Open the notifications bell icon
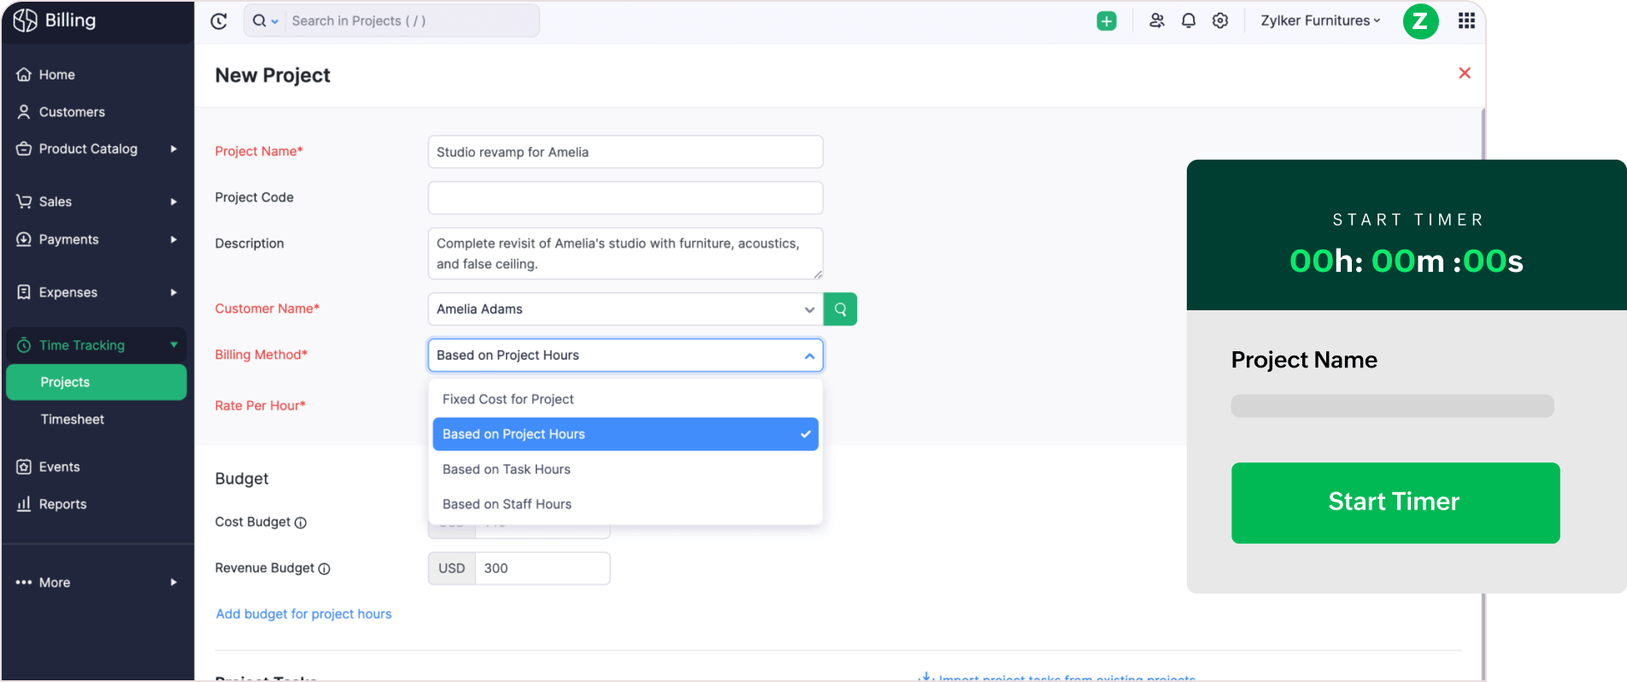1627x682 pixels. (1188, 21)
